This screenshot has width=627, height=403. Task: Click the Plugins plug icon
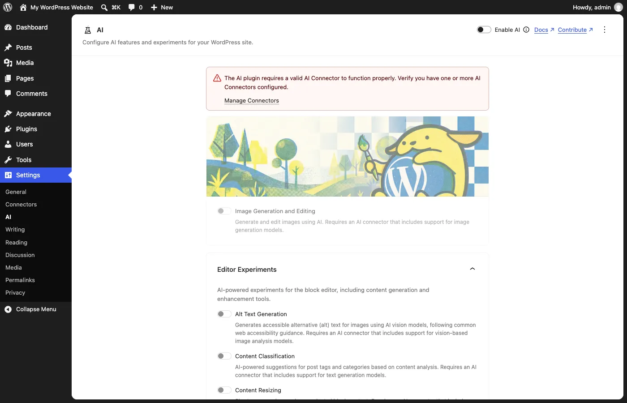click(x=8, y=129)
